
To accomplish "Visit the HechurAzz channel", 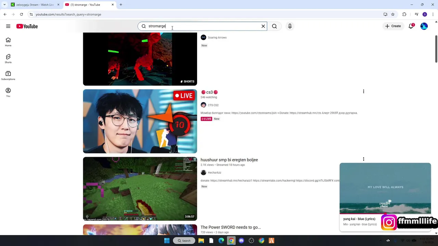I will click(215, 173).
